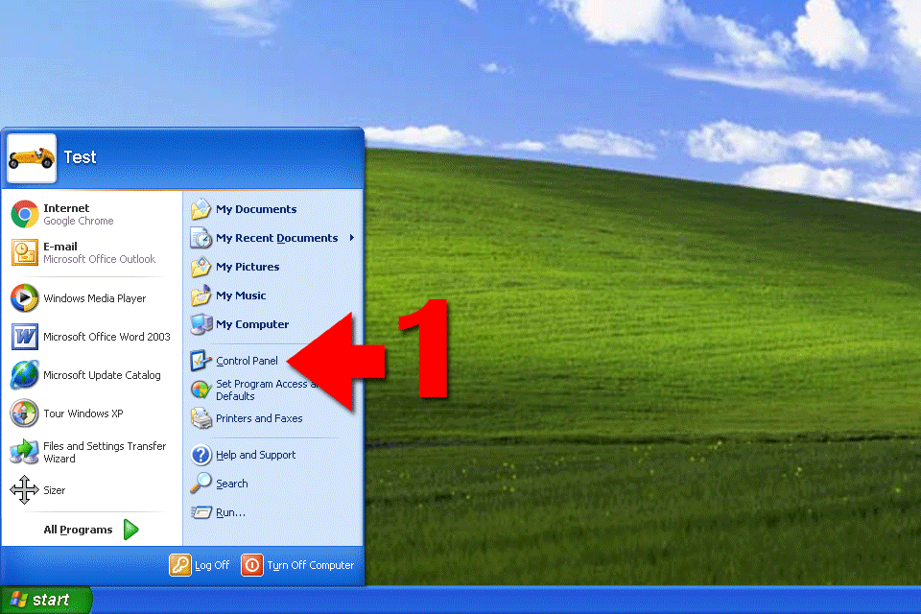Viewport: 921px width, 614px height.
Task: Open Control Panel from Start menu
Action: (247, 361)
